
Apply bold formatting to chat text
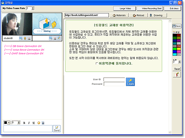coord(24,123)
